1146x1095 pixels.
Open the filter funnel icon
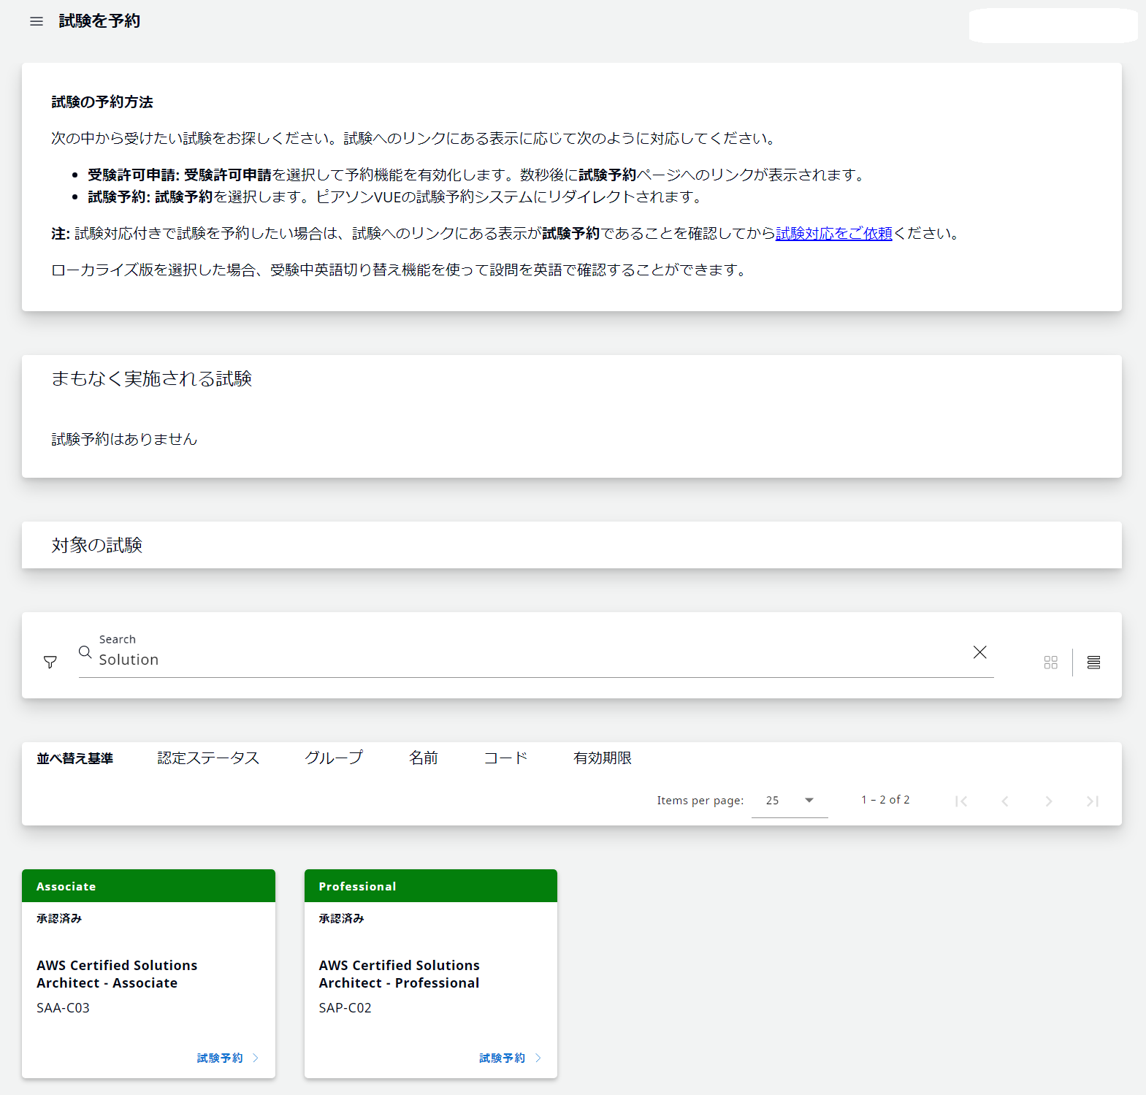pos(50,662)
